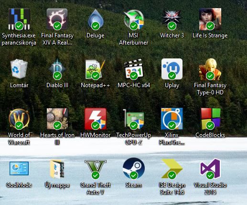Select the Lomtár recycle bin icon
This screenshot has width=247, height=205.
pyautogui.click(x=19, y=69)
